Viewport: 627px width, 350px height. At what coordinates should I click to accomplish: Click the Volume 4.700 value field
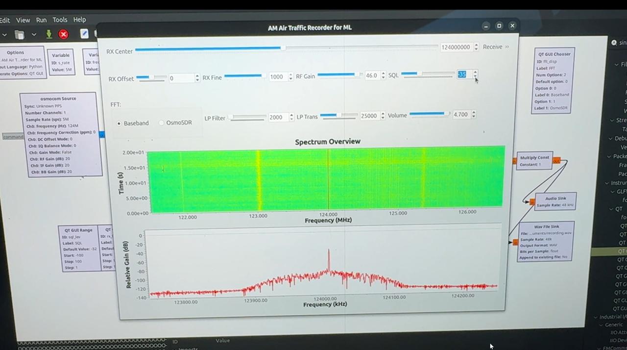tap(461, 114)
